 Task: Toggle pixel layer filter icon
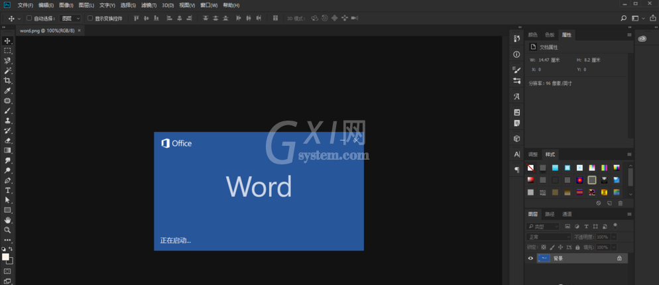(568, 227)
